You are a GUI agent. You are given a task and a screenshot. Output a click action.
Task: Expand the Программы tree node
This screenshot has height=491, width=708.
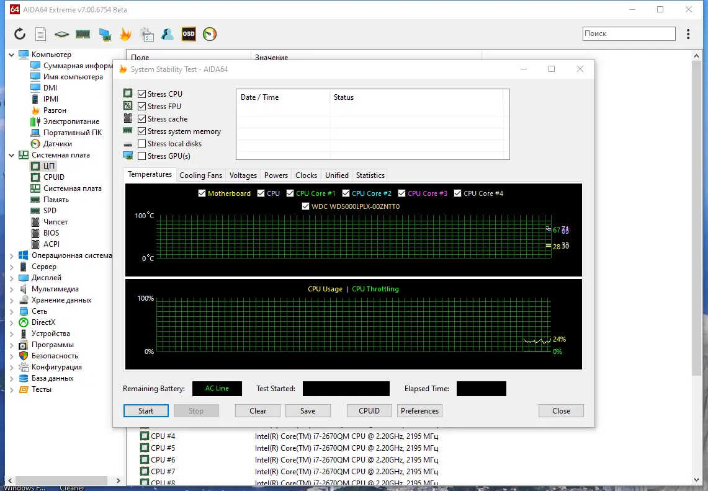pos(11,345)
